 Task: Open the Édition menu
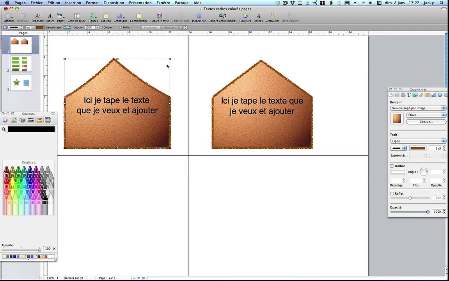tap(54, 3)
